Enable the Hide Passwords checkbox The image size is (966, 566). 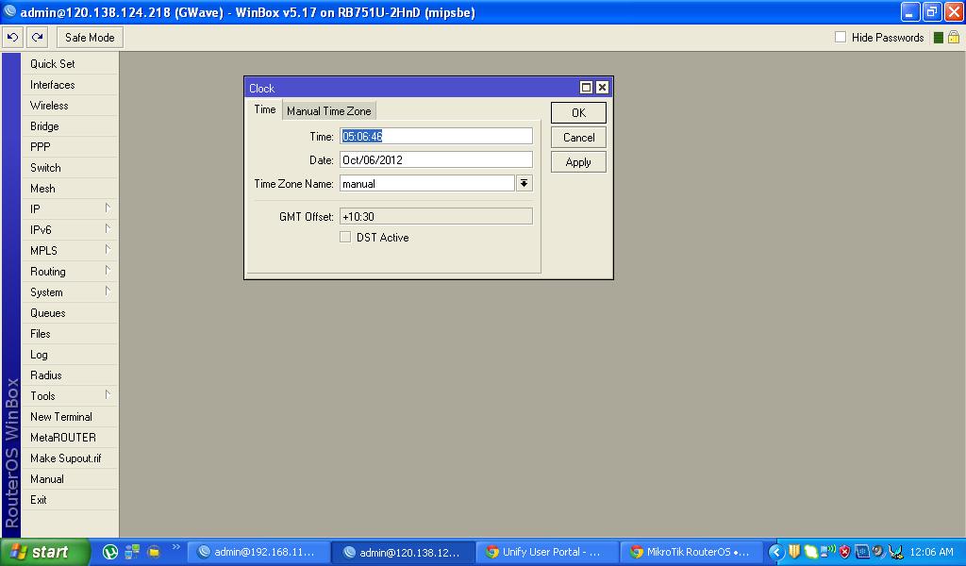841,37
